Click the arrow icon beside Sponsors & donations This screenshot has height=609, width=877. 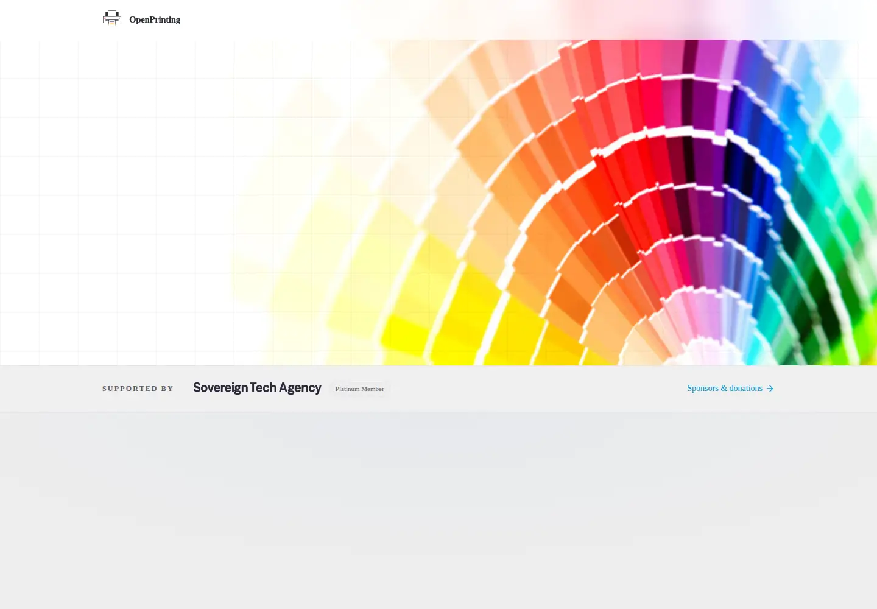[x=770, y=389]
